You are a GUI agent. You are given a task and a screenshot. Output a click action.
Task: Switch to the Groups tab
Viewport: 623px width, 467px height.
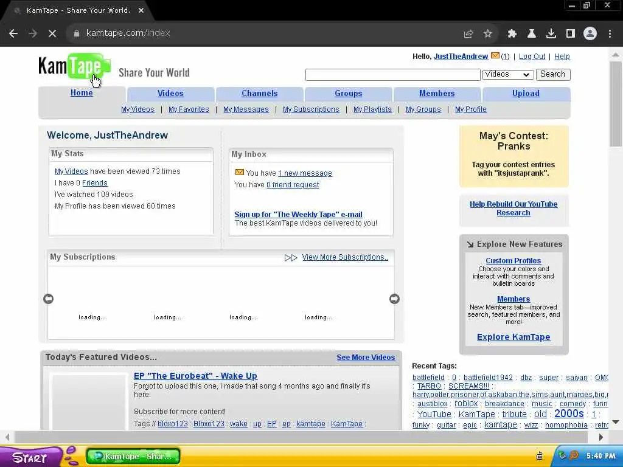pos(349,93)
